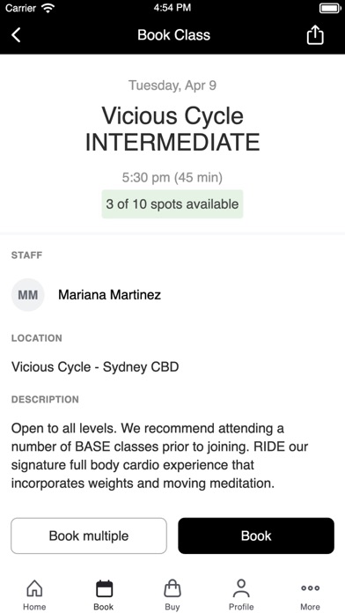Open the share icon in header
The height and width of the screenshot is (613, 345).
(x=315, y=35)
